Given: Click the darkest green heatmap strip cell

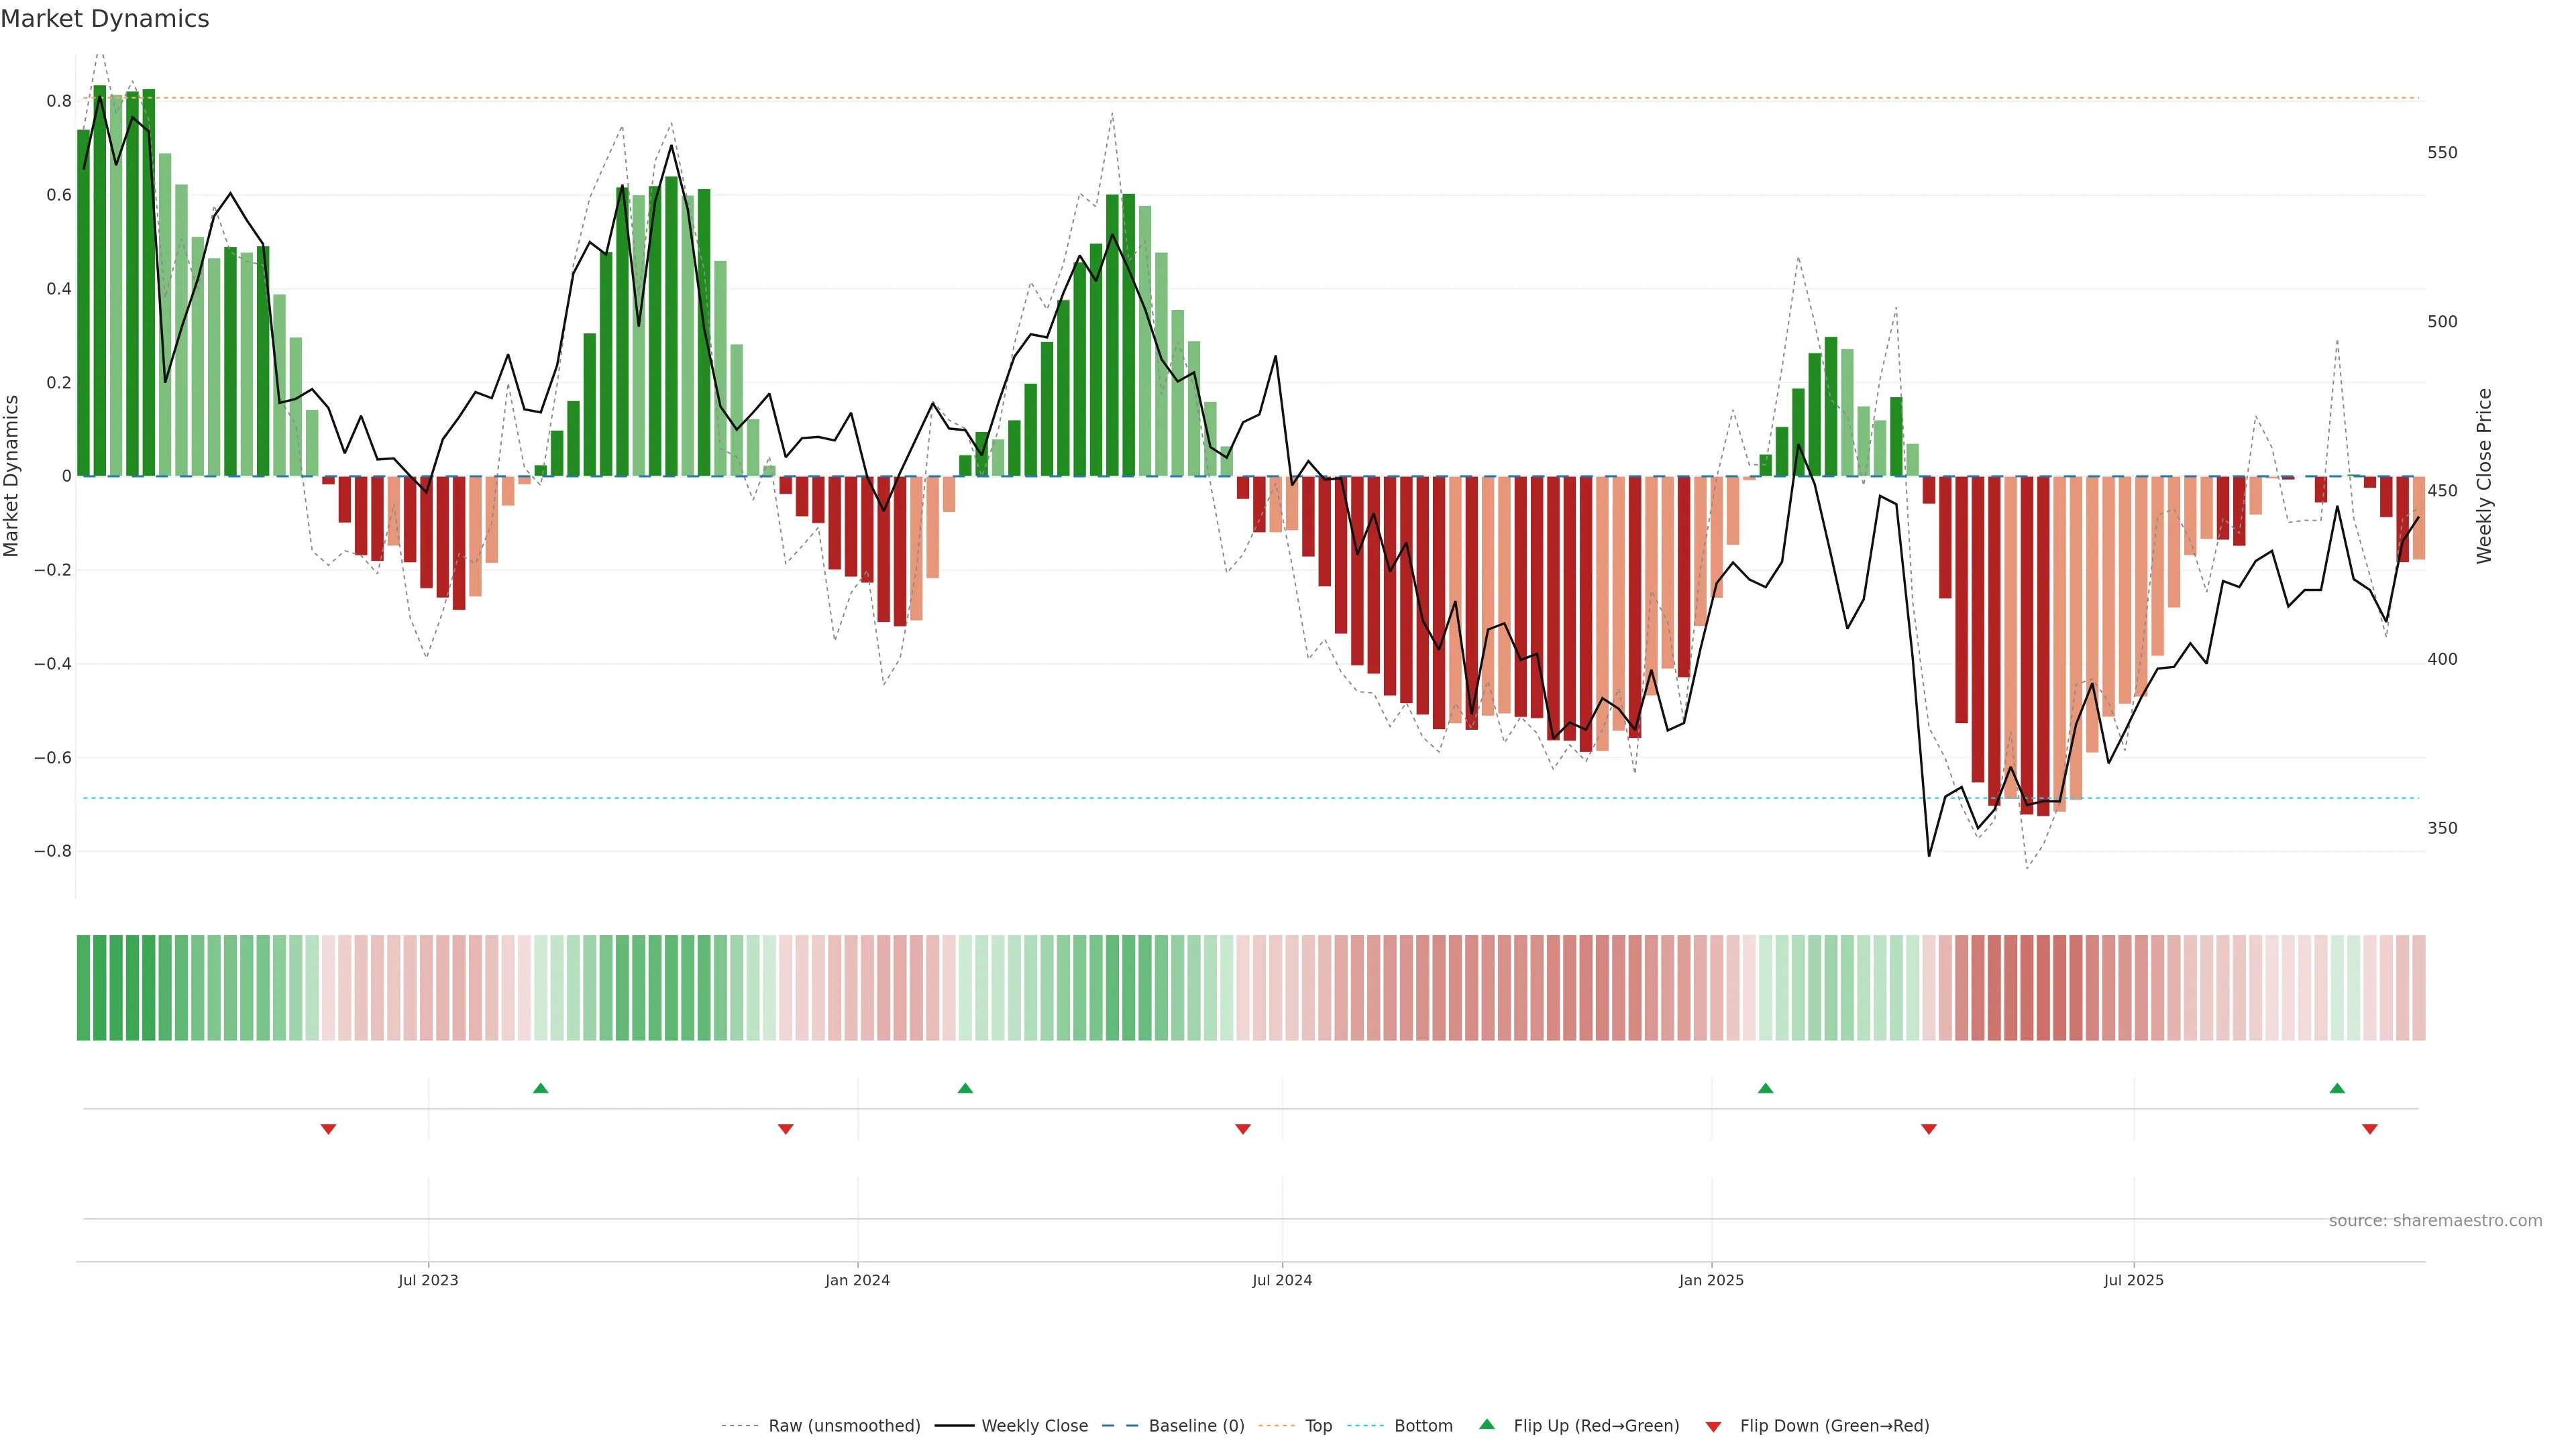Looking at the screenshot, I should point(99,988).
